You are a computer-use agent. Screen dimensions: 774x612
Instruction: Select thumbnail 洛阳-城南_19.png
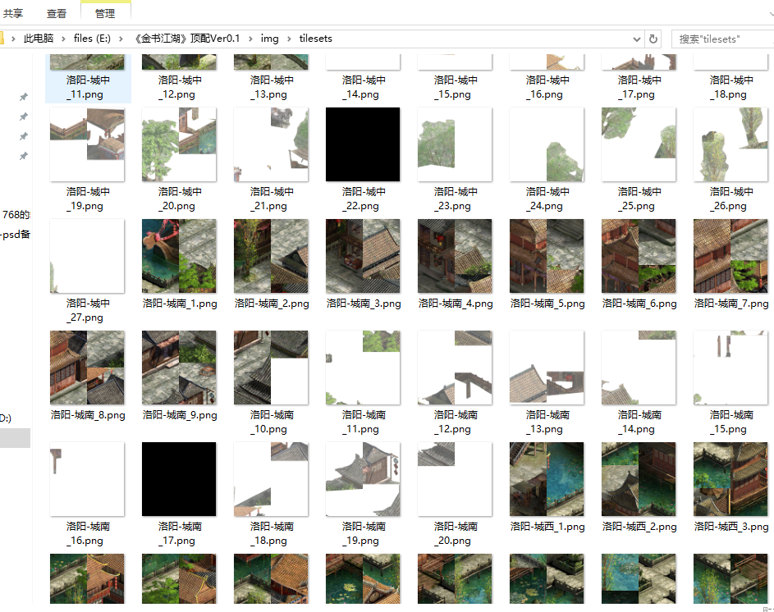point(363,479)
